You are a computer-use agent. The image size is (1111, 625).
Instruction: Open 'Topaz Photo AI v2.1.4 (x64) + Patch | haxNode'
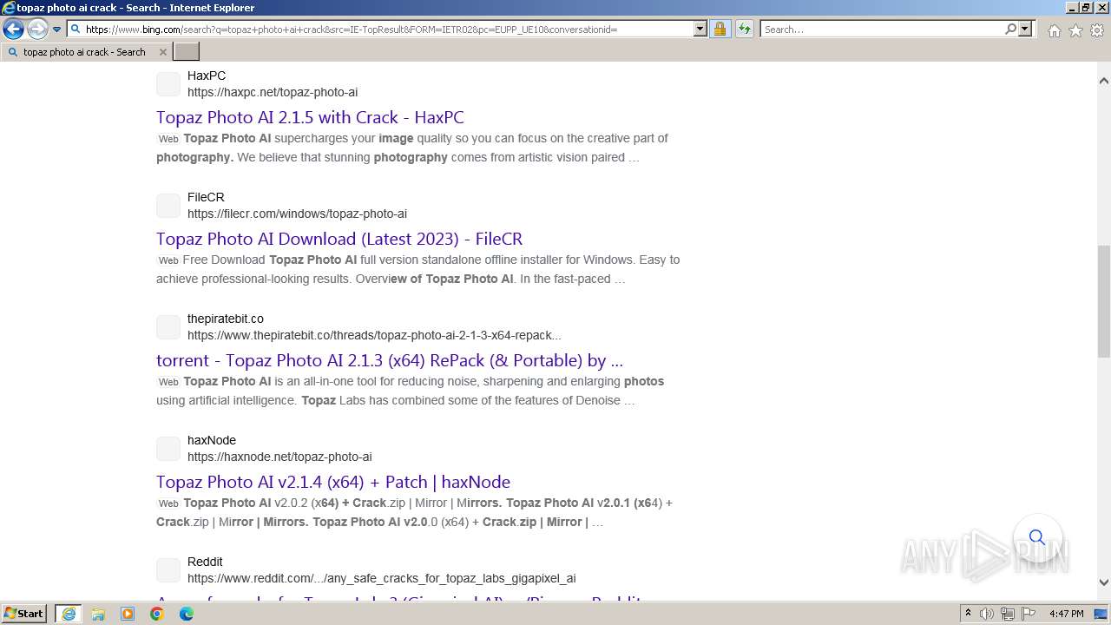click(333, 482)
